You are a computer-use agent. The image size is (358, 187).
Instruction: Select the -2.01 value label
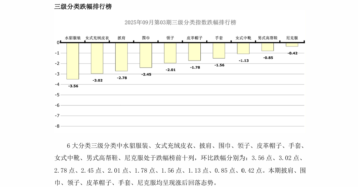click(171, 70)
